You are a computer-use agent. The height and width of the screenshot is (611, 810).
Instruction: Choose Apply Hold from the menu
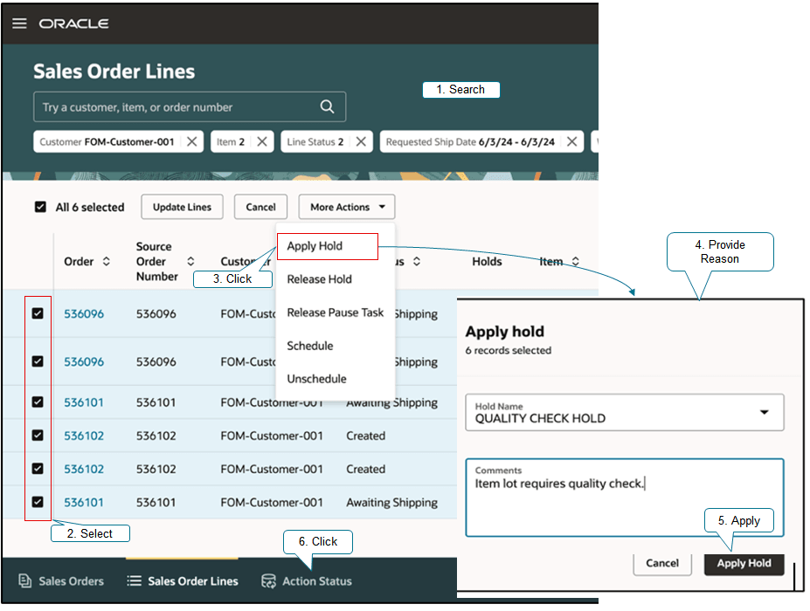[x=328, y=246]
